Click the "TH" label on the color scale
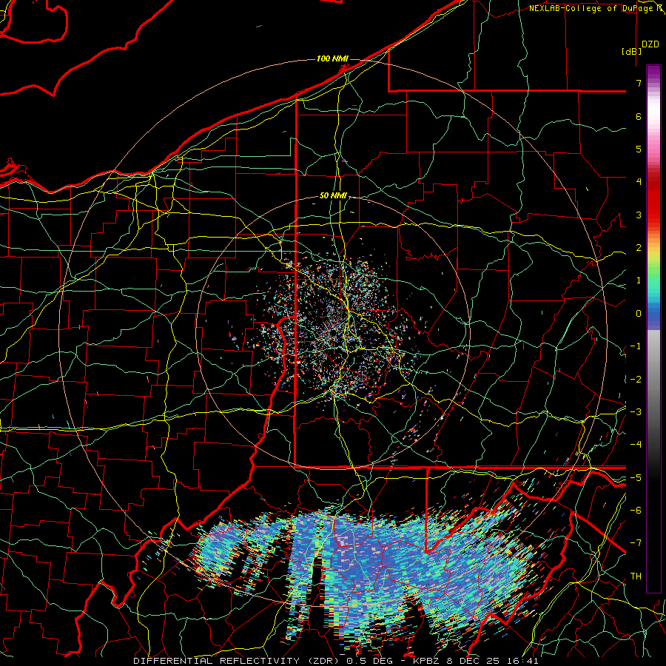 (x=636, y=576)
